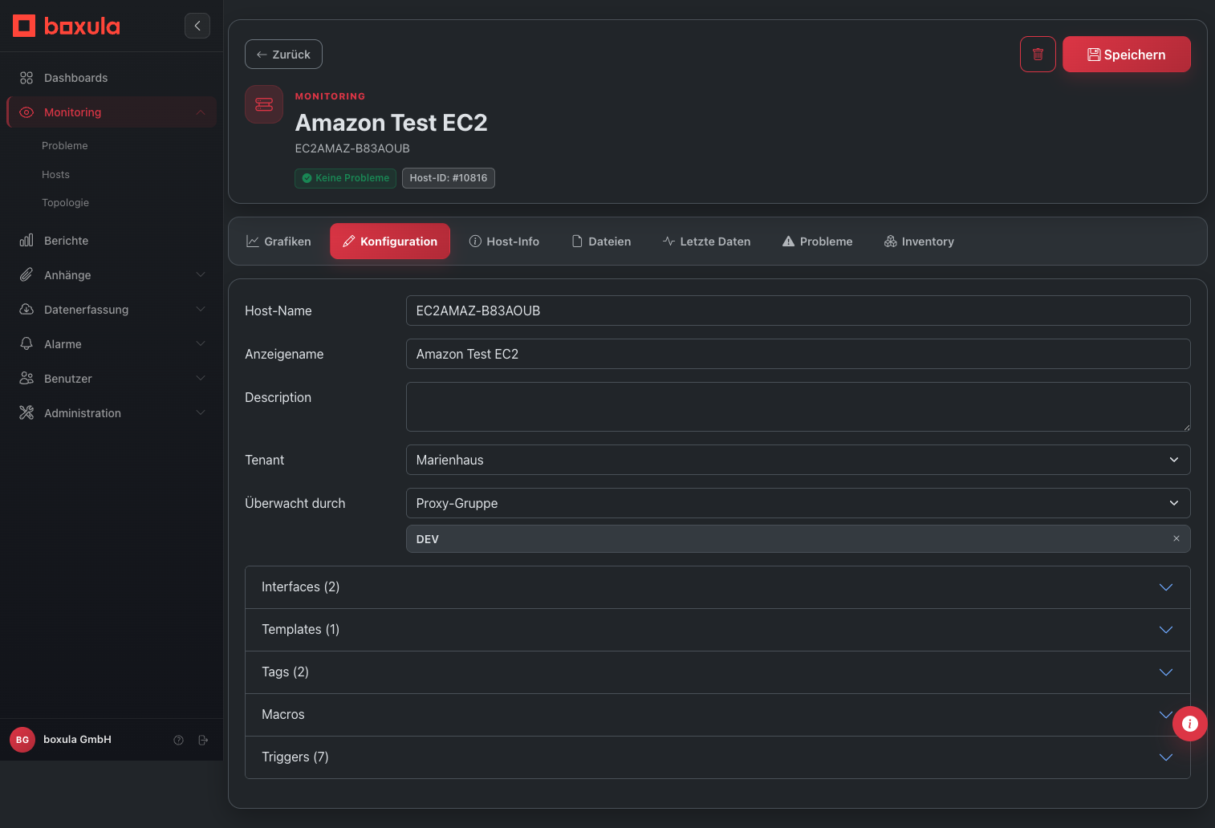
Task: Click the boxula GmbH account name
Action: click(78, 740)
